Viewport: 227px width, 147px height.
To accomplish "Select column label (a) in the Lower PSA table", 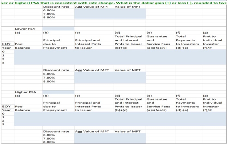I will coord(18,33).
